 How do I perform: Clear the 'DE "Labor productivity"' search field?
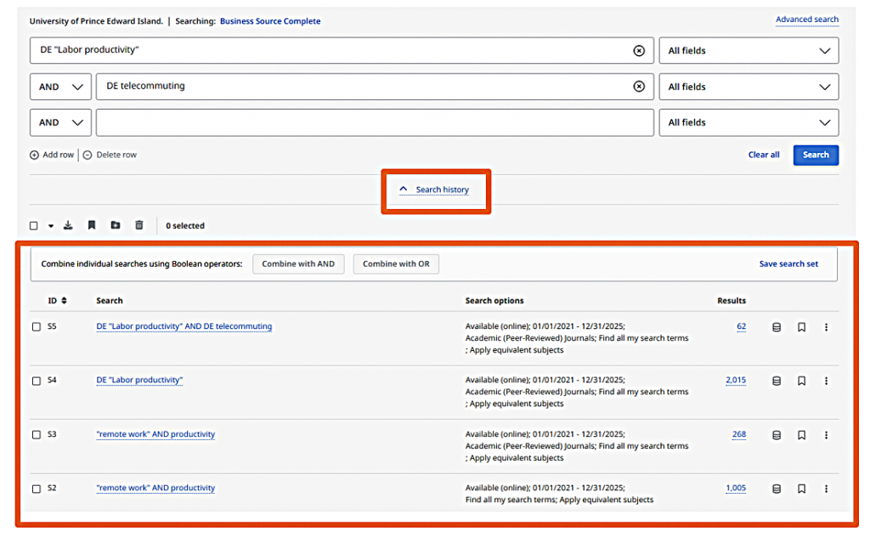(x=639, y=50)
